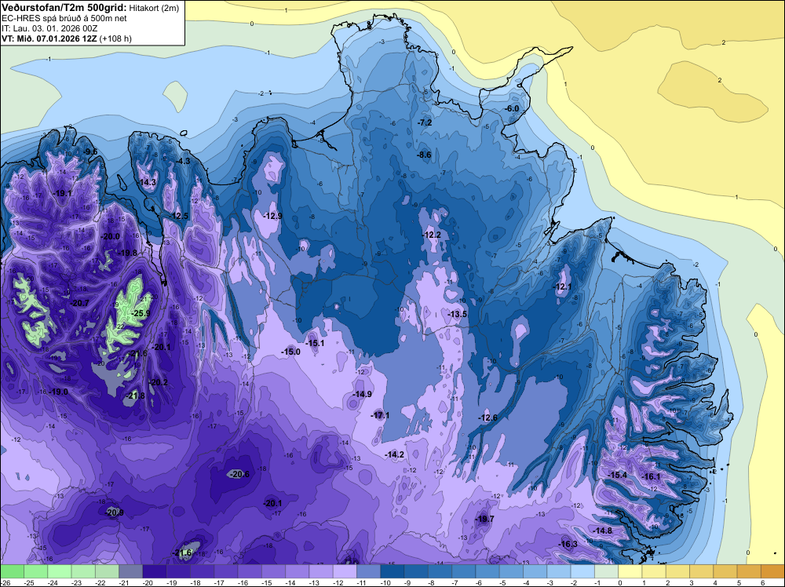Select the legend swatch between -26 and -25
This screenshot has width=785, height=587.
point(12,571)
